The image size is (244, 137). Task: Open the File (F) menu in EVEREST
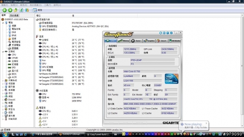[5, 5]
